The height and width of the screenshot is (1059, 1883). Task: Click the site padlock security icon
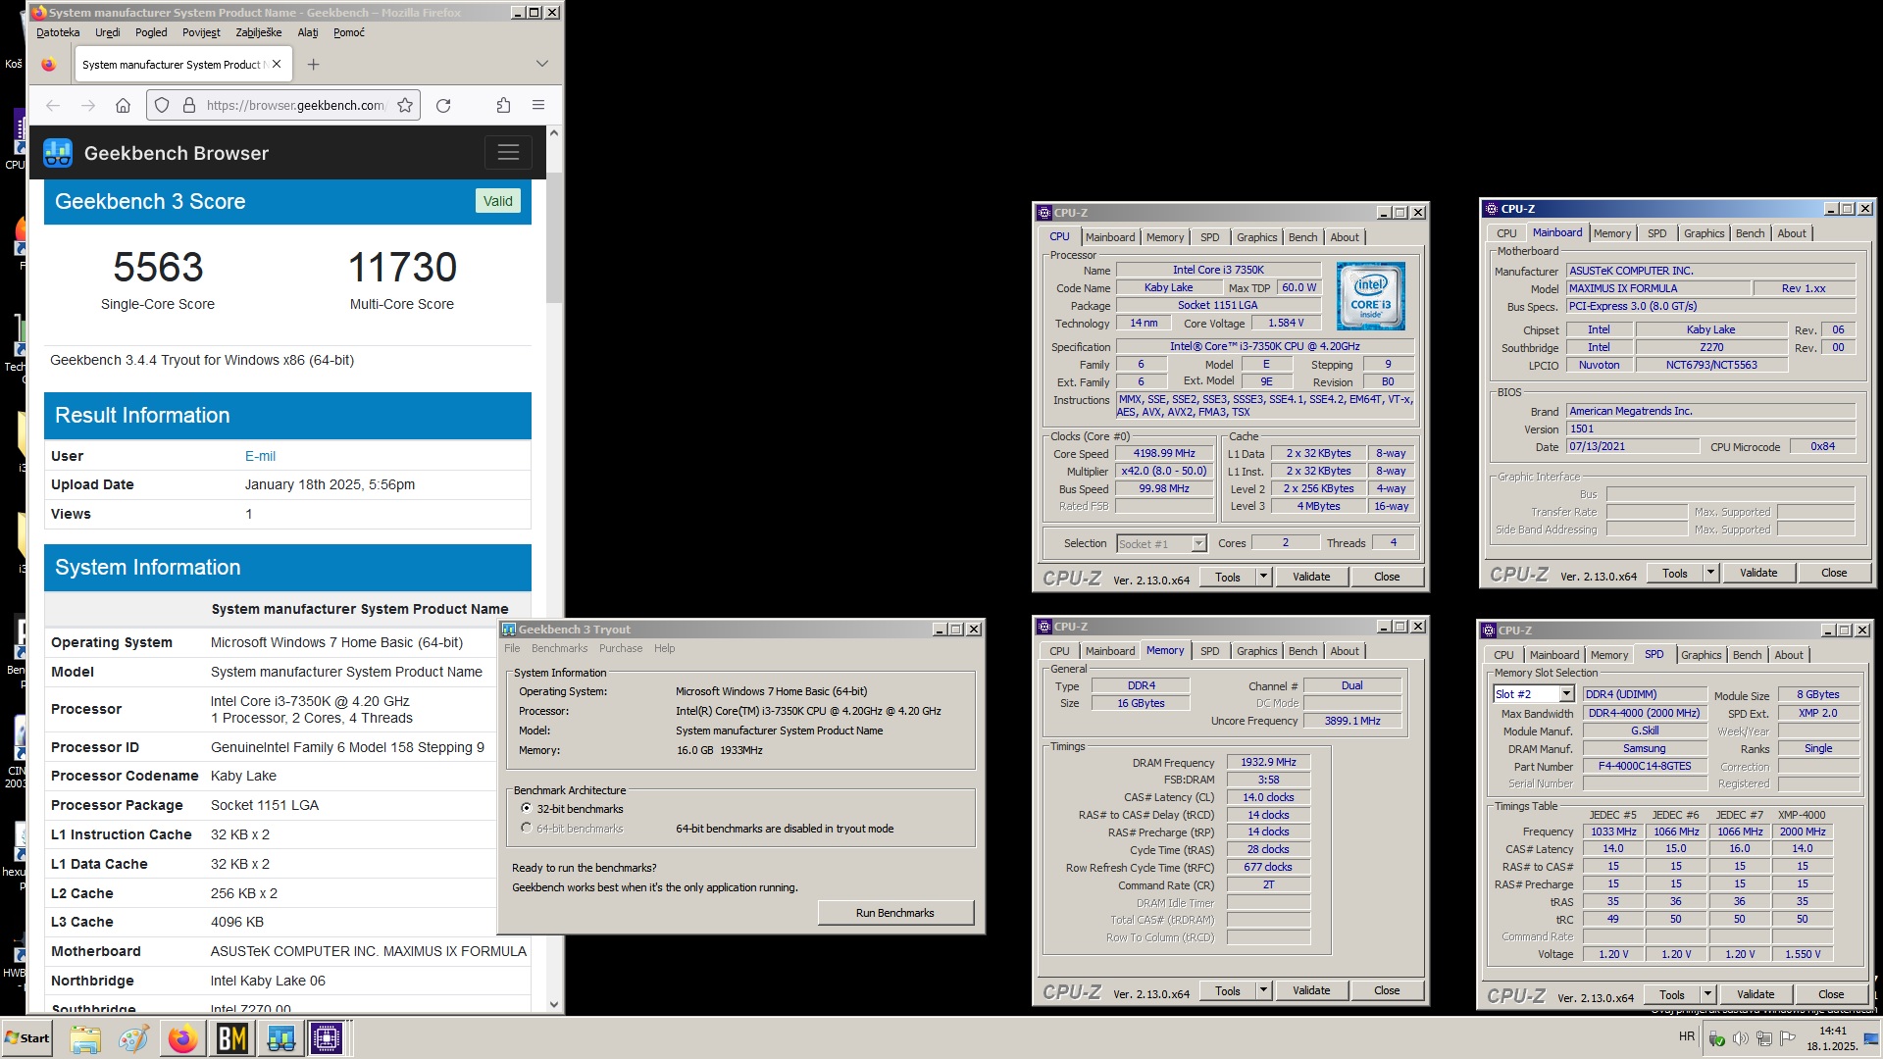click(x=189, y=105)
